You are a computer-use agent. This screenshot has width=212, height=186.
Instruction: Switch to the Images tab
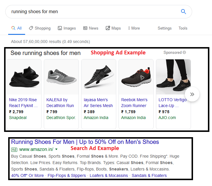tap(67, 28)
